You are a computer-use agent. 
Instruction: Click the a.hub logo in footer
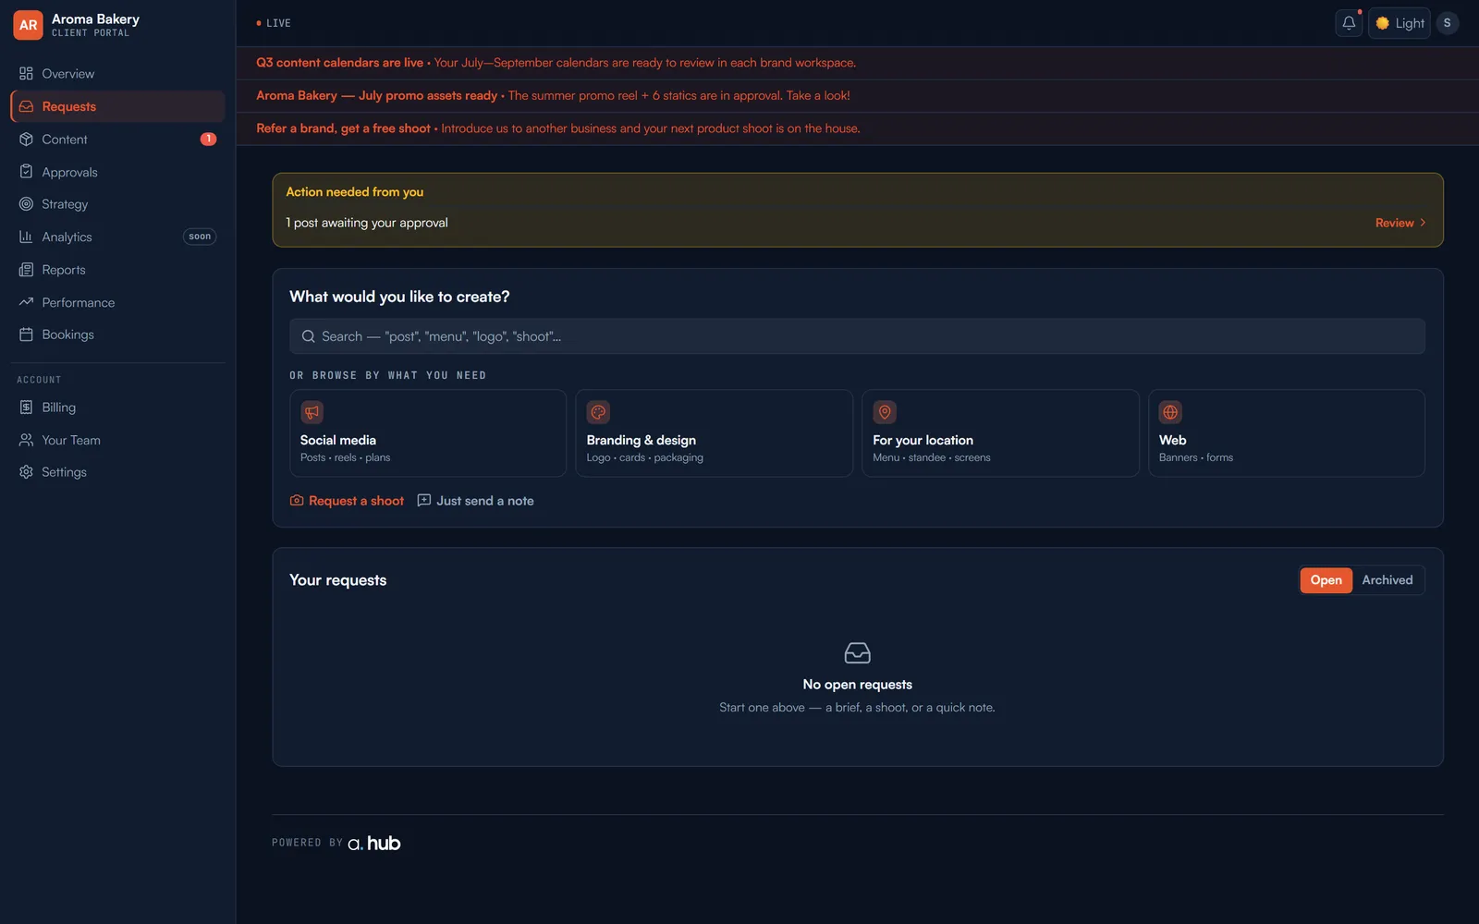[x=373, y=843]
